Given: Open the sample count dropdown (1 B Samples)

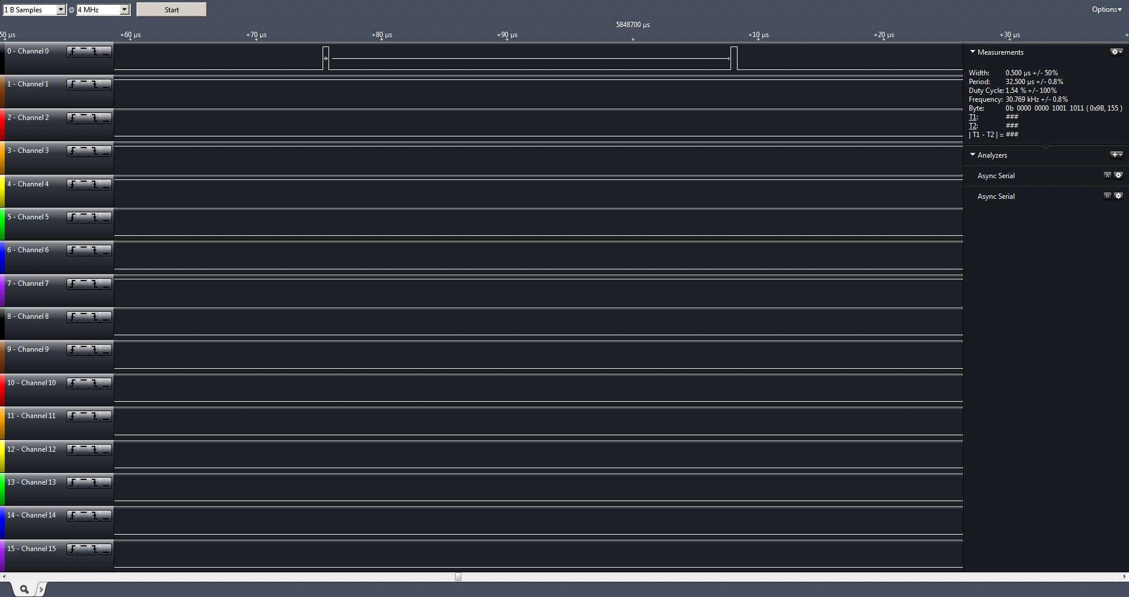Looking at the screenshot, I should [34, 9].
